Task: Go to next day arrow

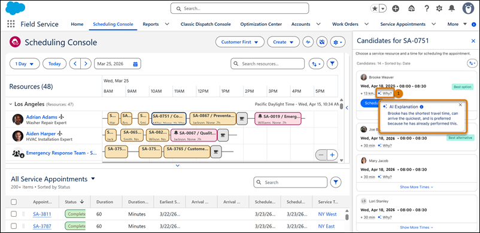Action: point(86,63)
